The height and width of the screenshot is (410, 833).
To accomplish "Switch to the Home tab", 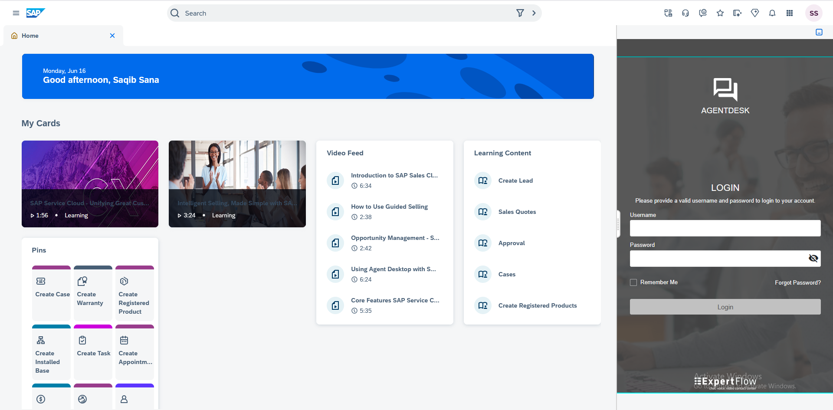I will [x=30, y=36].
